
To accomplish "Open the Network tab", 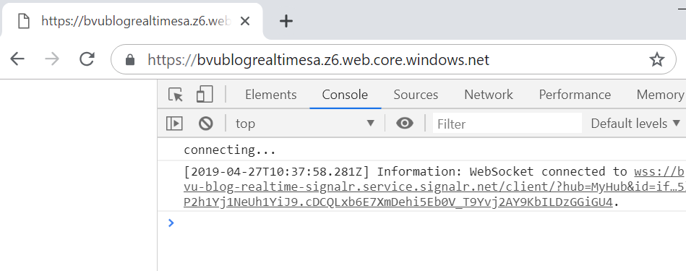I will click(488, 95).
